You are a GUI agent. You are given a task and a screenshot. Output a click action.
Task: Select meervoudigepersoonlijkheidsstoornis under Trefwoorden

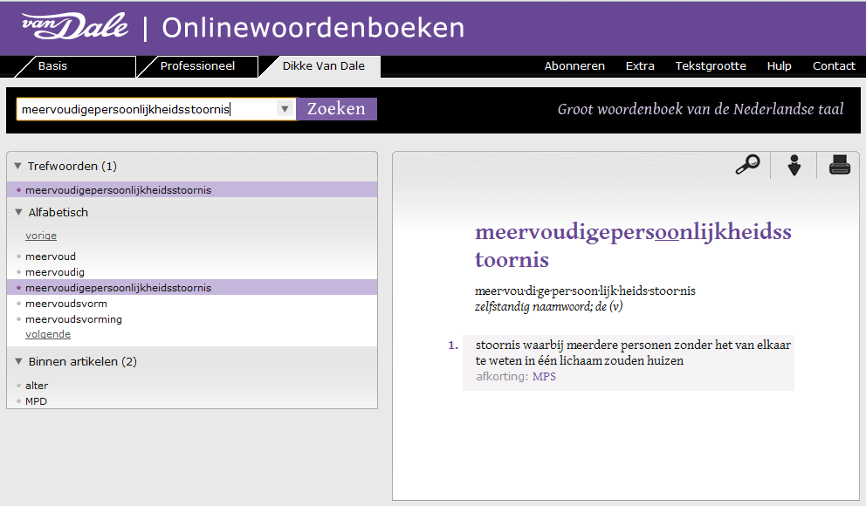192,190
